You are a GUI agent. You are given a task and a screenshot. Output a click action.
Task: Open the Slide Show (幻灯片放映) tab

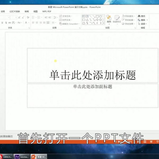coord(15,11)
